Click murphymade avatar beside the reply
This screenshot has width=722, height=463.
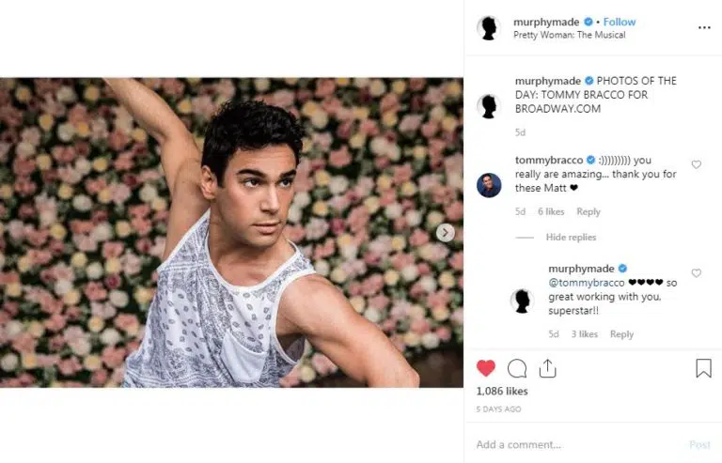[x=522, y=301]
